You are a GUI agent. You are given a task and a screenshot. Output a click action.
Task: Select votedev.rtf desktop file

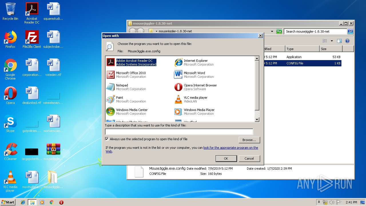pos(53,68)
